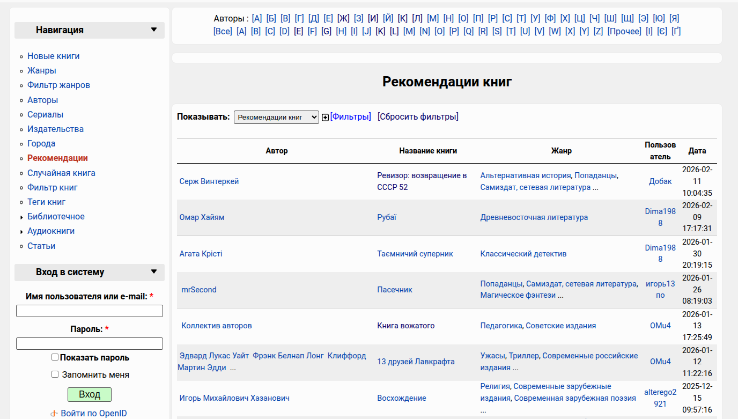Open user Добак profile link
This screenshot has height=419, width=738.
tap(660, 181)
